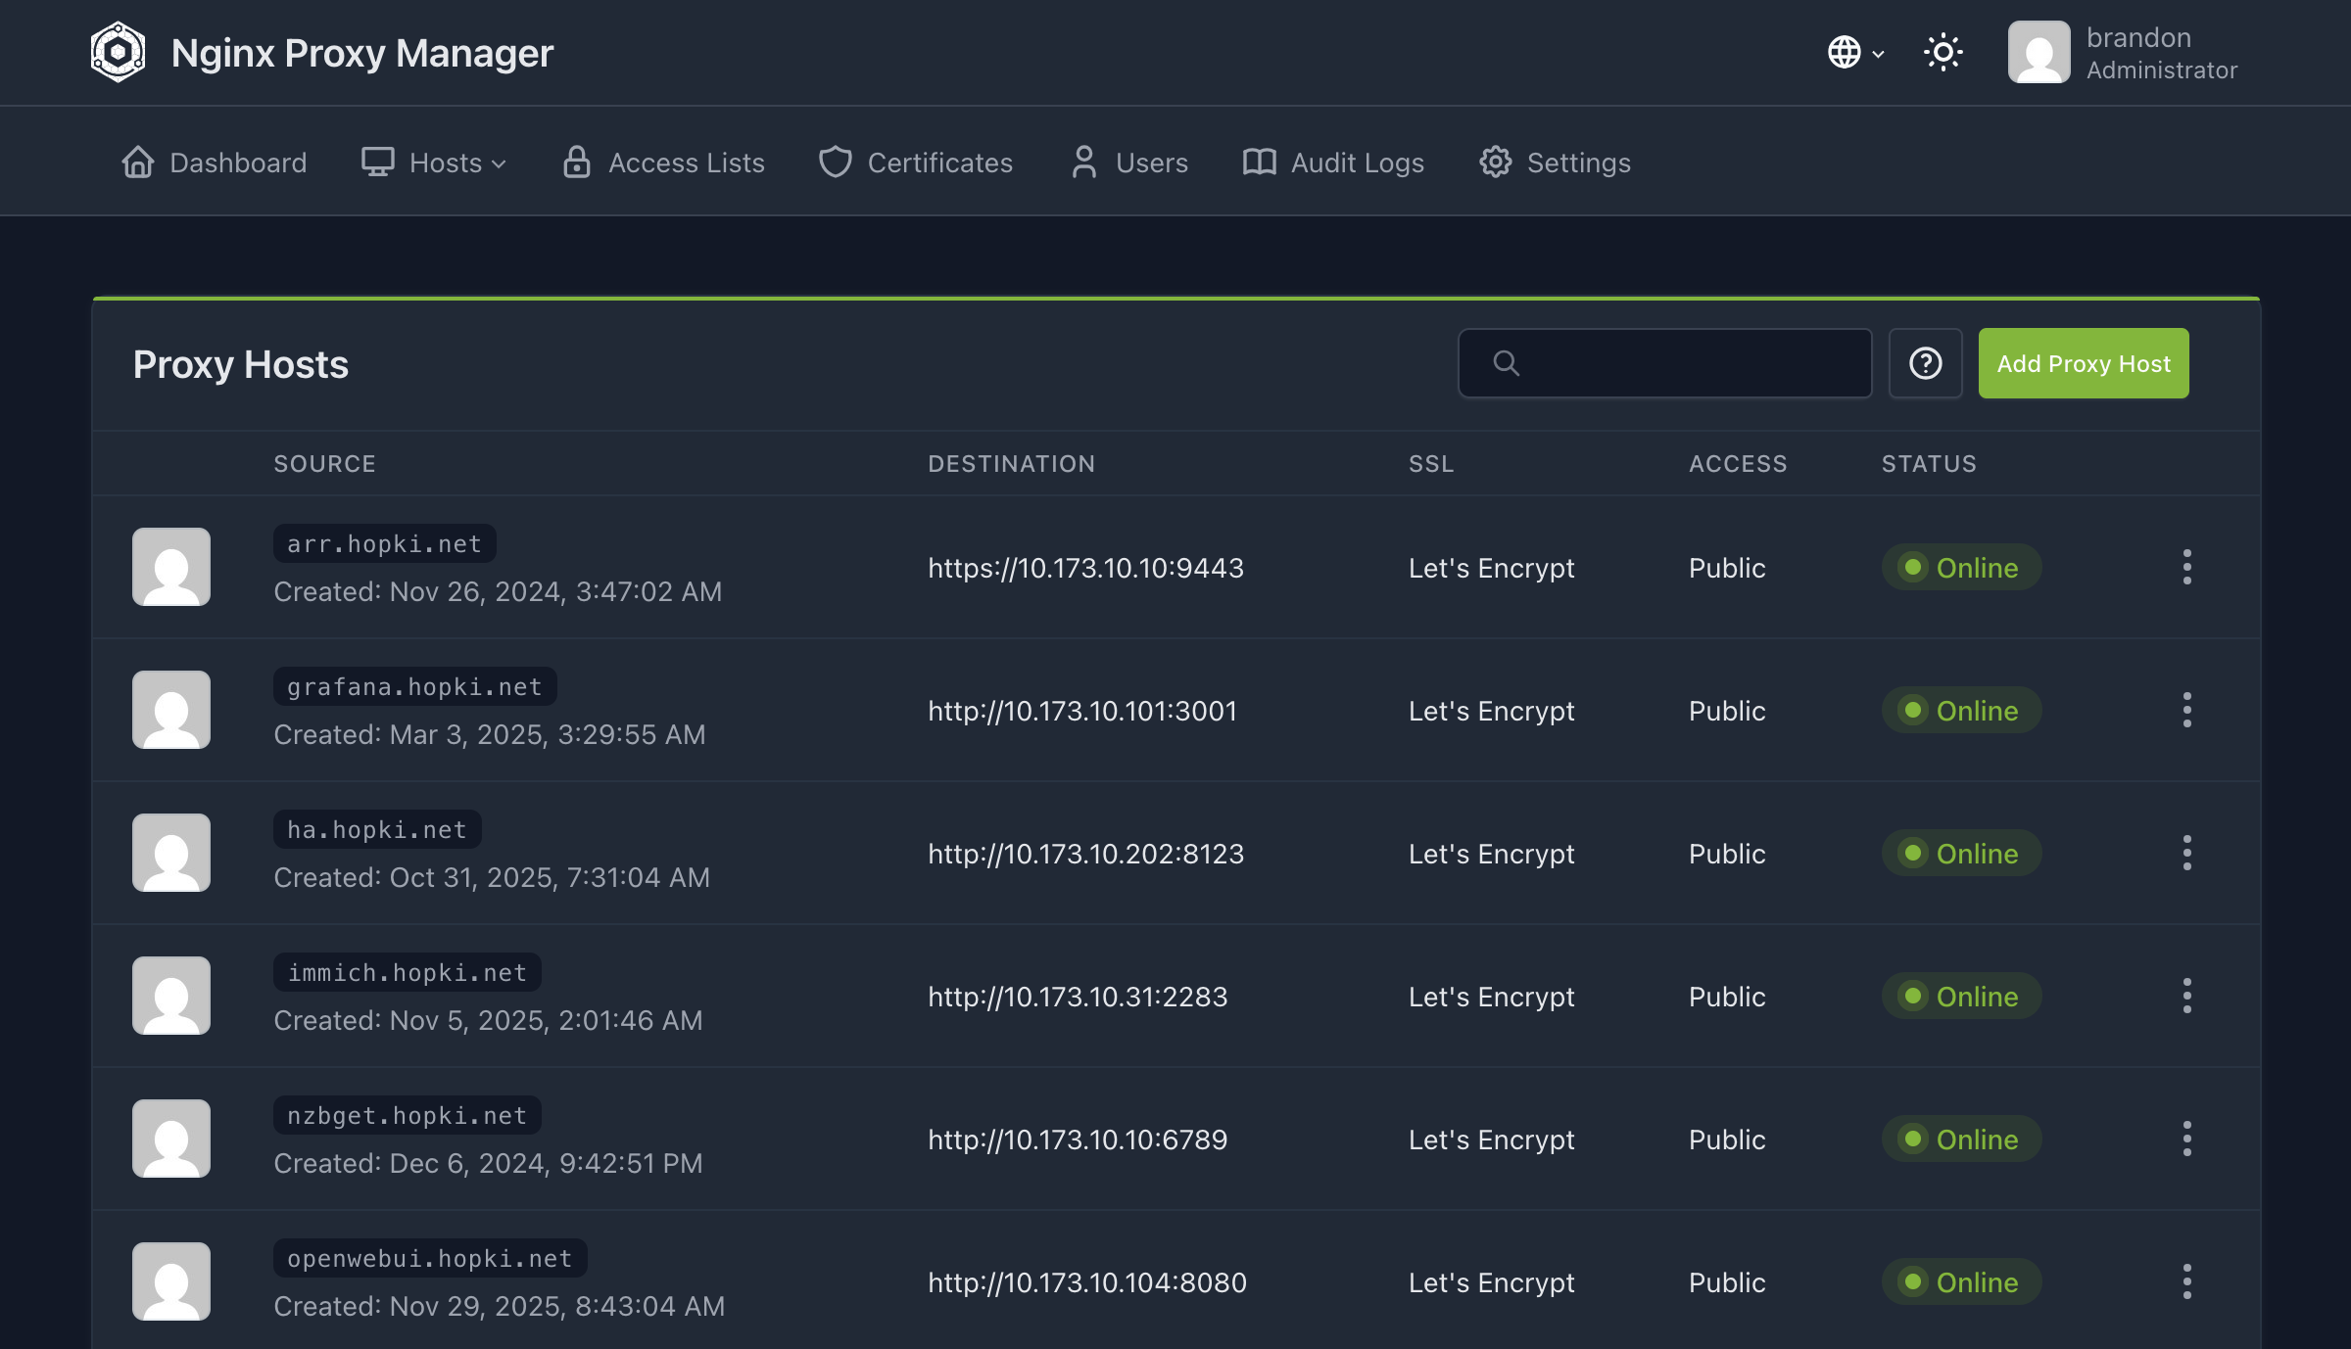Toggle the light theme sun icon
This screenshot has height=1349, width=2351.
[x=1942, y=52]
